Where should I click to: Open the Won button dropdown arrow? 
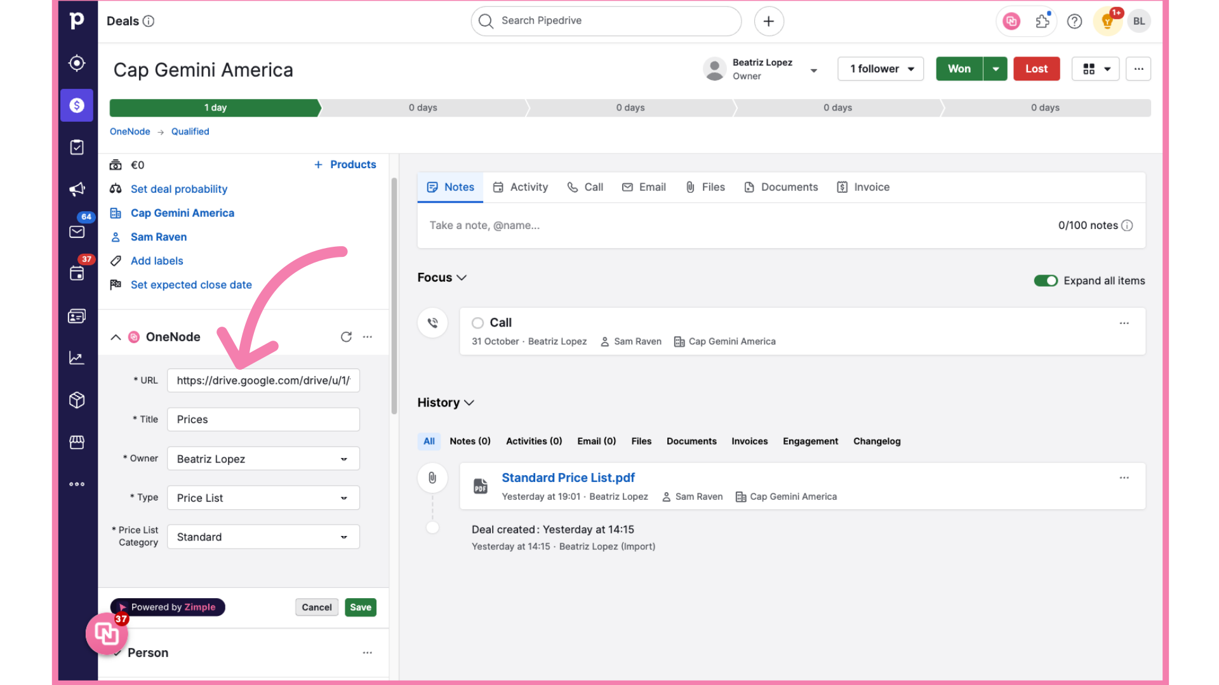[x=996, y=68]
